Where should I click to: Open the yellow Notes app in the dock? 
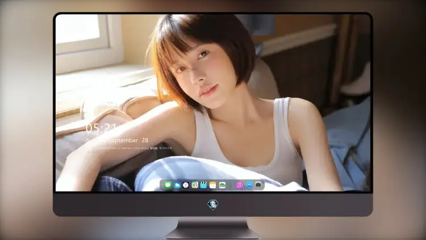[213, 185]
